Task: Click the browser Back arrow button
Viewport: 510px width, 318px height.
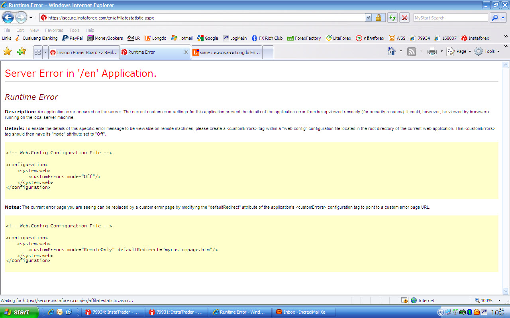Action: click(x=8, y=17)
